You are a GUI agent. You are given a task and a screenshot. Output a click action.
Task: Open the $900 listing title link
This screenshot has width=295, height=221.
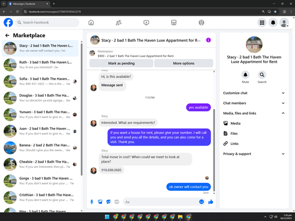tap(136, 56)
